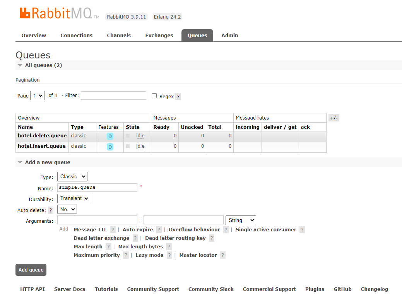
Task: Click the D feature badge for hotel.delete.queue
Action: [x=110, y=136]
